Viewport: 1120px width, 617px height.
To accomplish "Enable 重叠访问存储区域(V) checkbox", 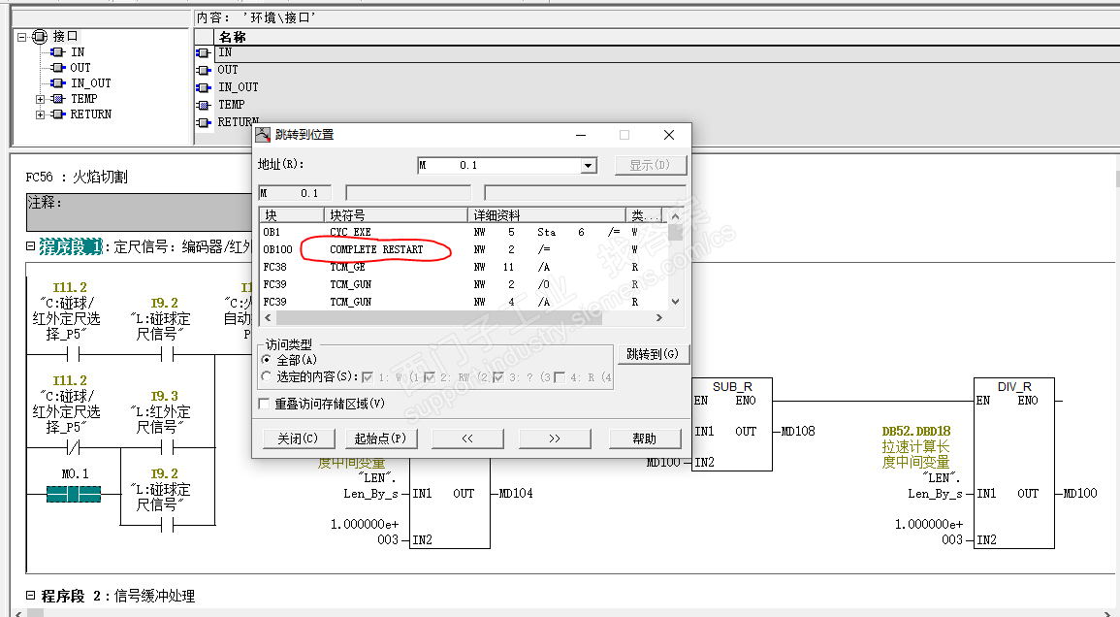I will tap(265, 404).
